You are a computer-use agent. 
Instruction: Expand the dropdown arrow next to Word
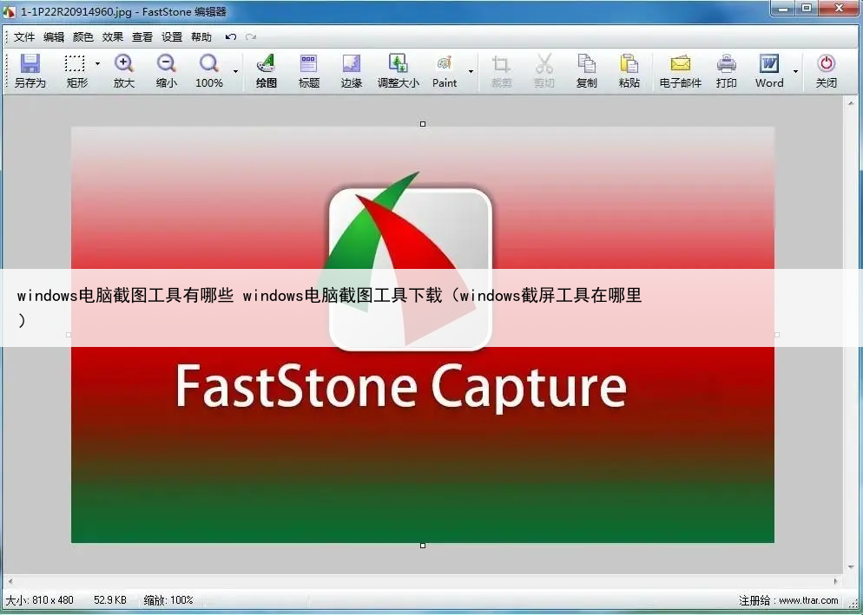[795, 71]
